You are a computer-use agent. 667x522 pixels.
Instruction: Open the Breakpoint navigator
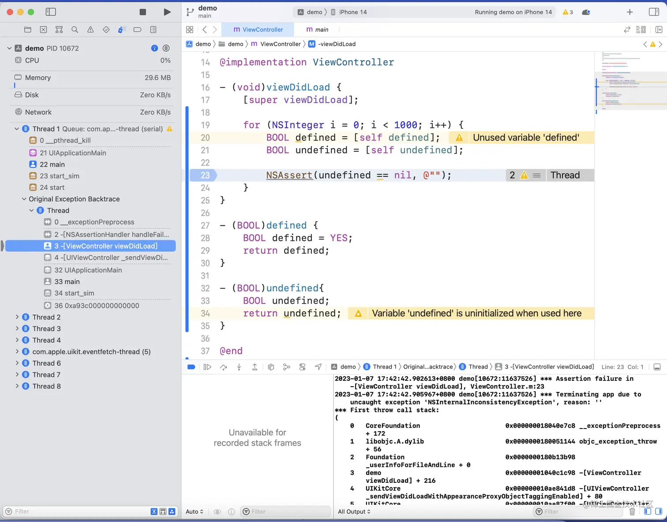pyautogui.click(x=137, y=30)
